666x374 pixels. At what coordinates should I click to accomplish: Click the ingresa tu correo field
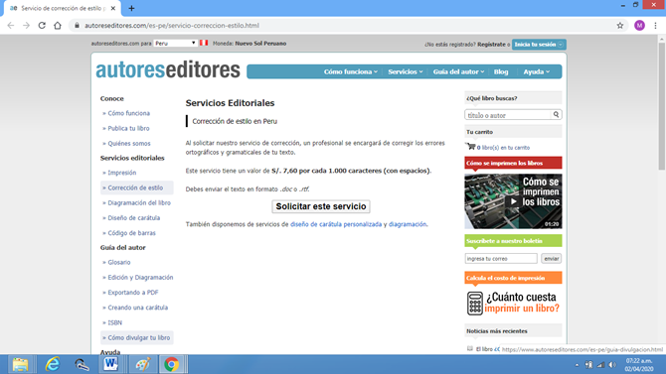(x=501, y=258)
